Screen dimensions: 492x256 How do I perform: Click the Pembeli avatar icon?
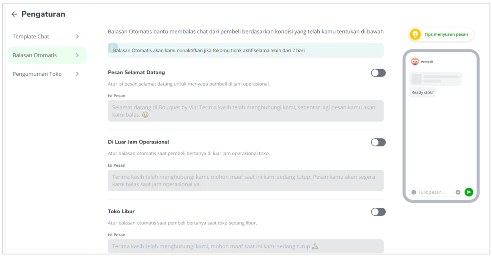[x=415, y=61]
